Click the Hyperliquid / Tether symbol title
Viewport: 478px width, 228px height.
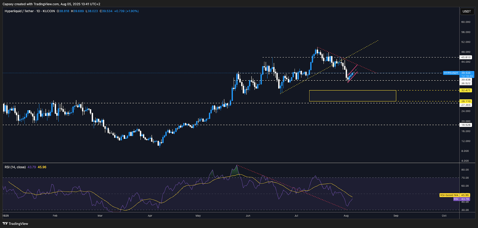pos(19,11)
